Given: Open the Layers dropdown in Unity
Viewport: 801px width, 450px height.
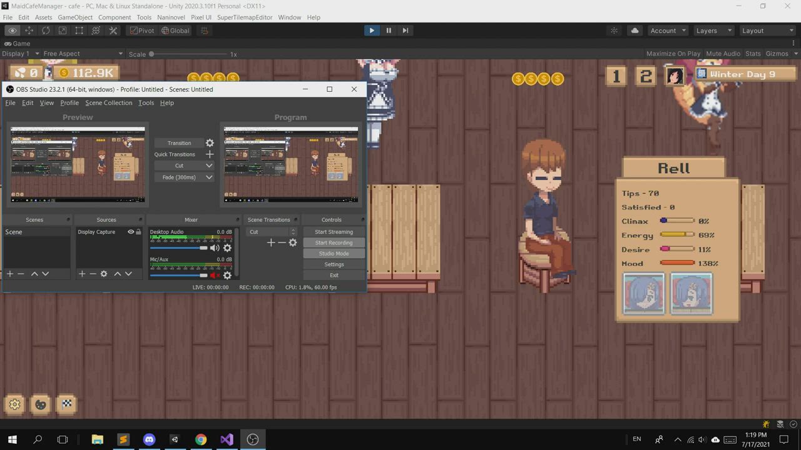Looking at the screenshot, I should 713,30.
